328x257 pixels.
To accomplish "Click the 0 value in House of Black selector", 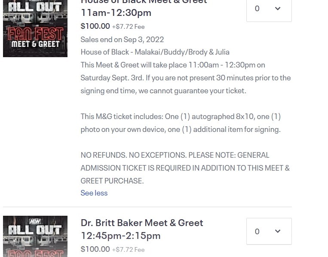I will (257, 8).
